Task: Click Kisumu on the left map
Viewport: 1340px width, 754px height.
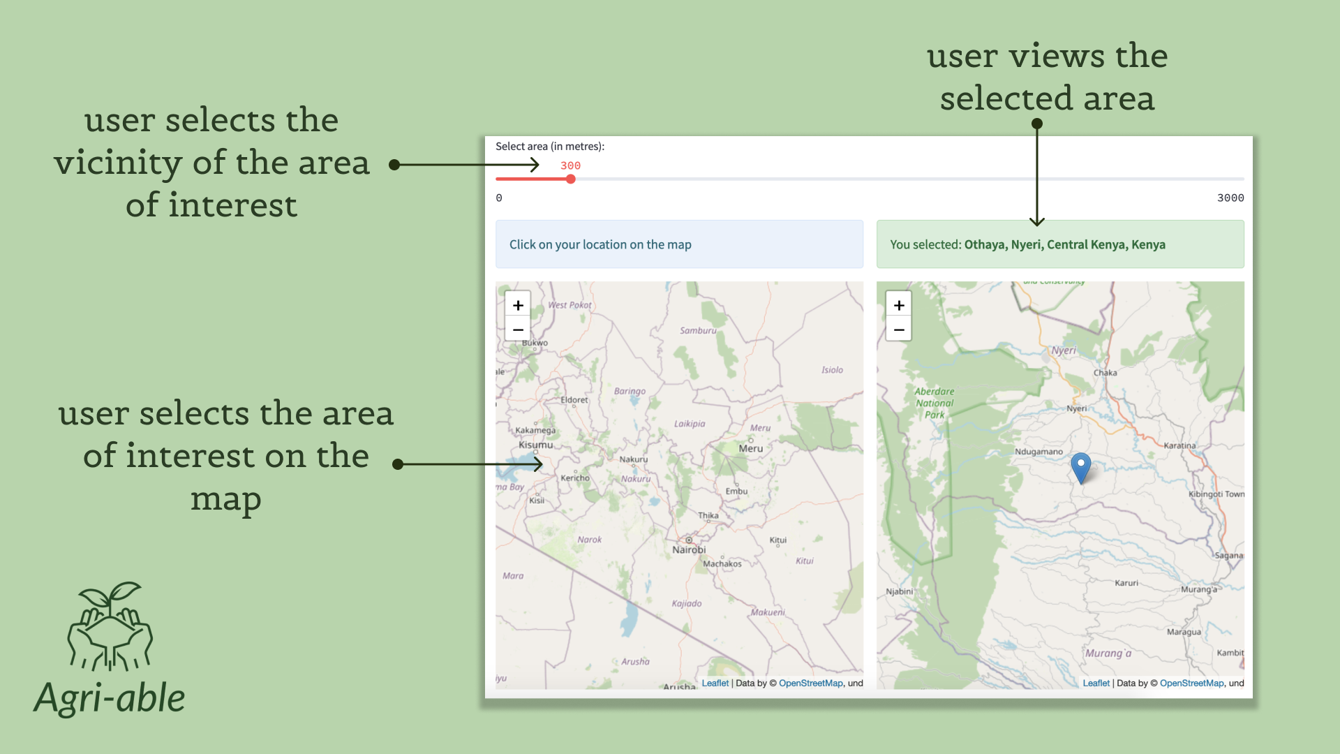Action: [x=535, y=445]
